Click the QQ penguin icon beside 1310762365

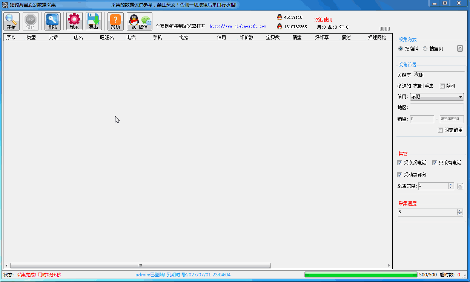tap(280, 26)
